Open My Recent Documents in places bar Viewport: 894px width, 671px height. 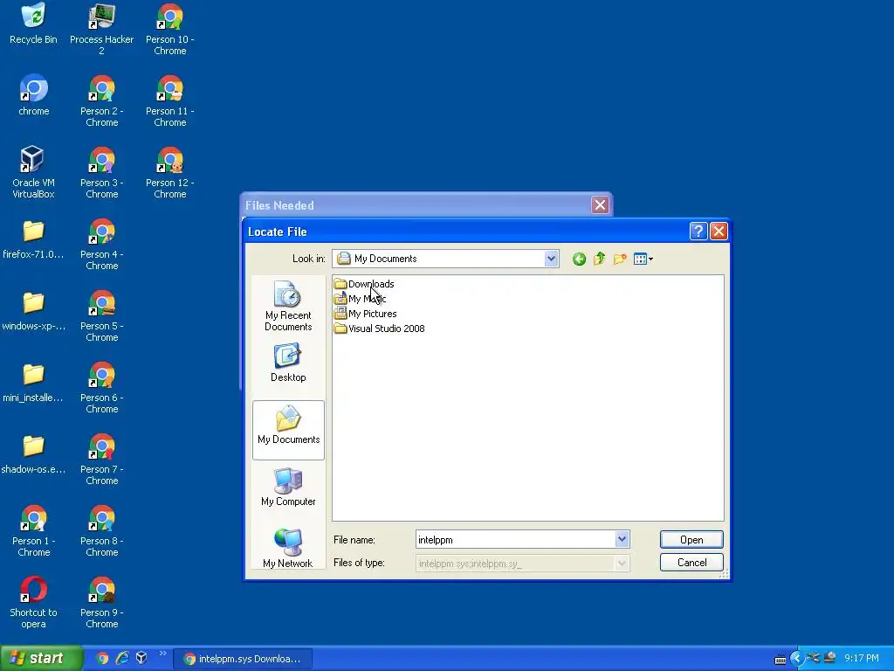click(x=288, y=307)
